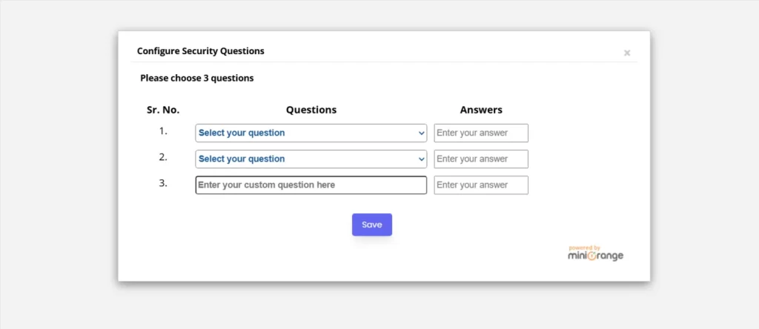Click the answer field for question 3
The height and width of the screenshot is (329, 759).
[x=480, y=185]
